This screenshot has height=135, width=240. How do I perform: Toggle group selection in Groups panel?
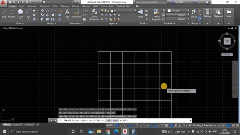click(x=199, y=19)
